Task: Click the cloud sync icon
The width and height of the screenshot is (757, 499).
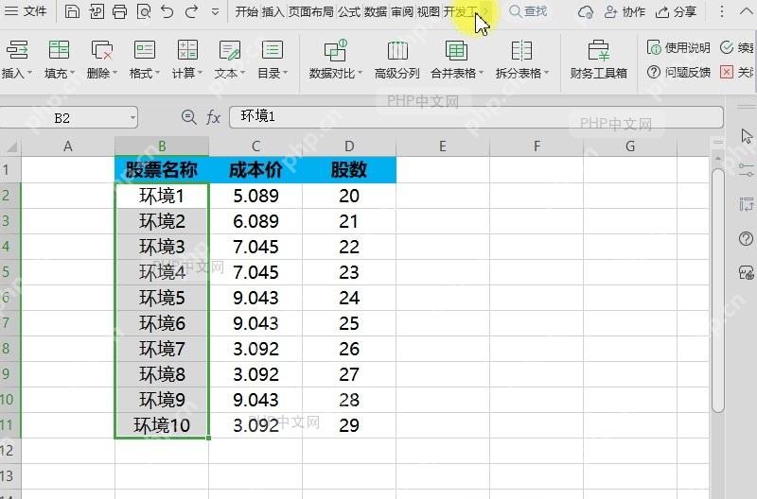Action: (586, 11)
